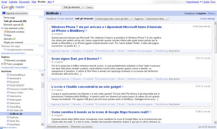Viewport: 217px width, 129px height.
Task: Click Aggiungi a Speciali on Dart article
Action: click(x=59, y=79)
